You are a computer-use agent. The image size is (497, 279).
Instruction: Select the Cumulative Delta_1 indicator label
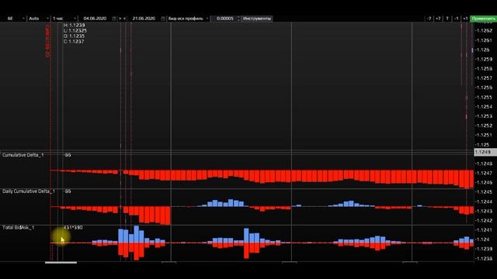(x=23, y=155)
